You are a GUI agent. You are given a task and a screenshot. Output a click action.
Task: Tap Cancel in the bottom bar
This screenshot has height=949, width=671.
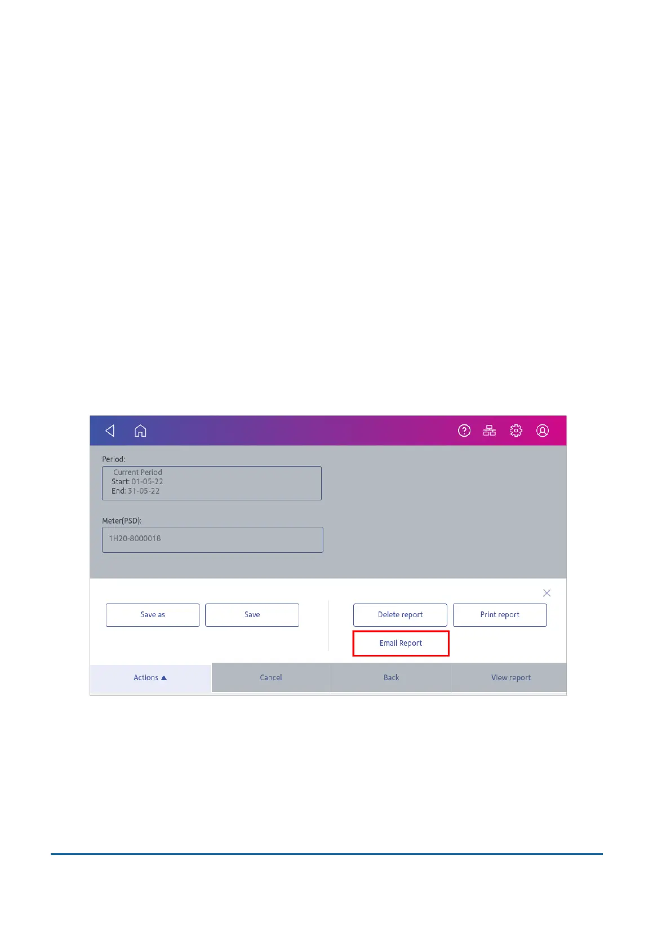271,677
